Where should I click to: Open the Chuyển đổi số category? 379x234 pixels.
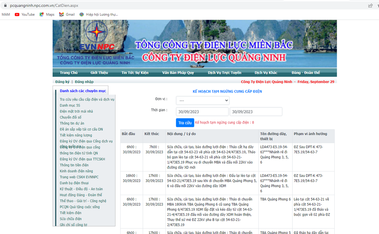[71, 117]
